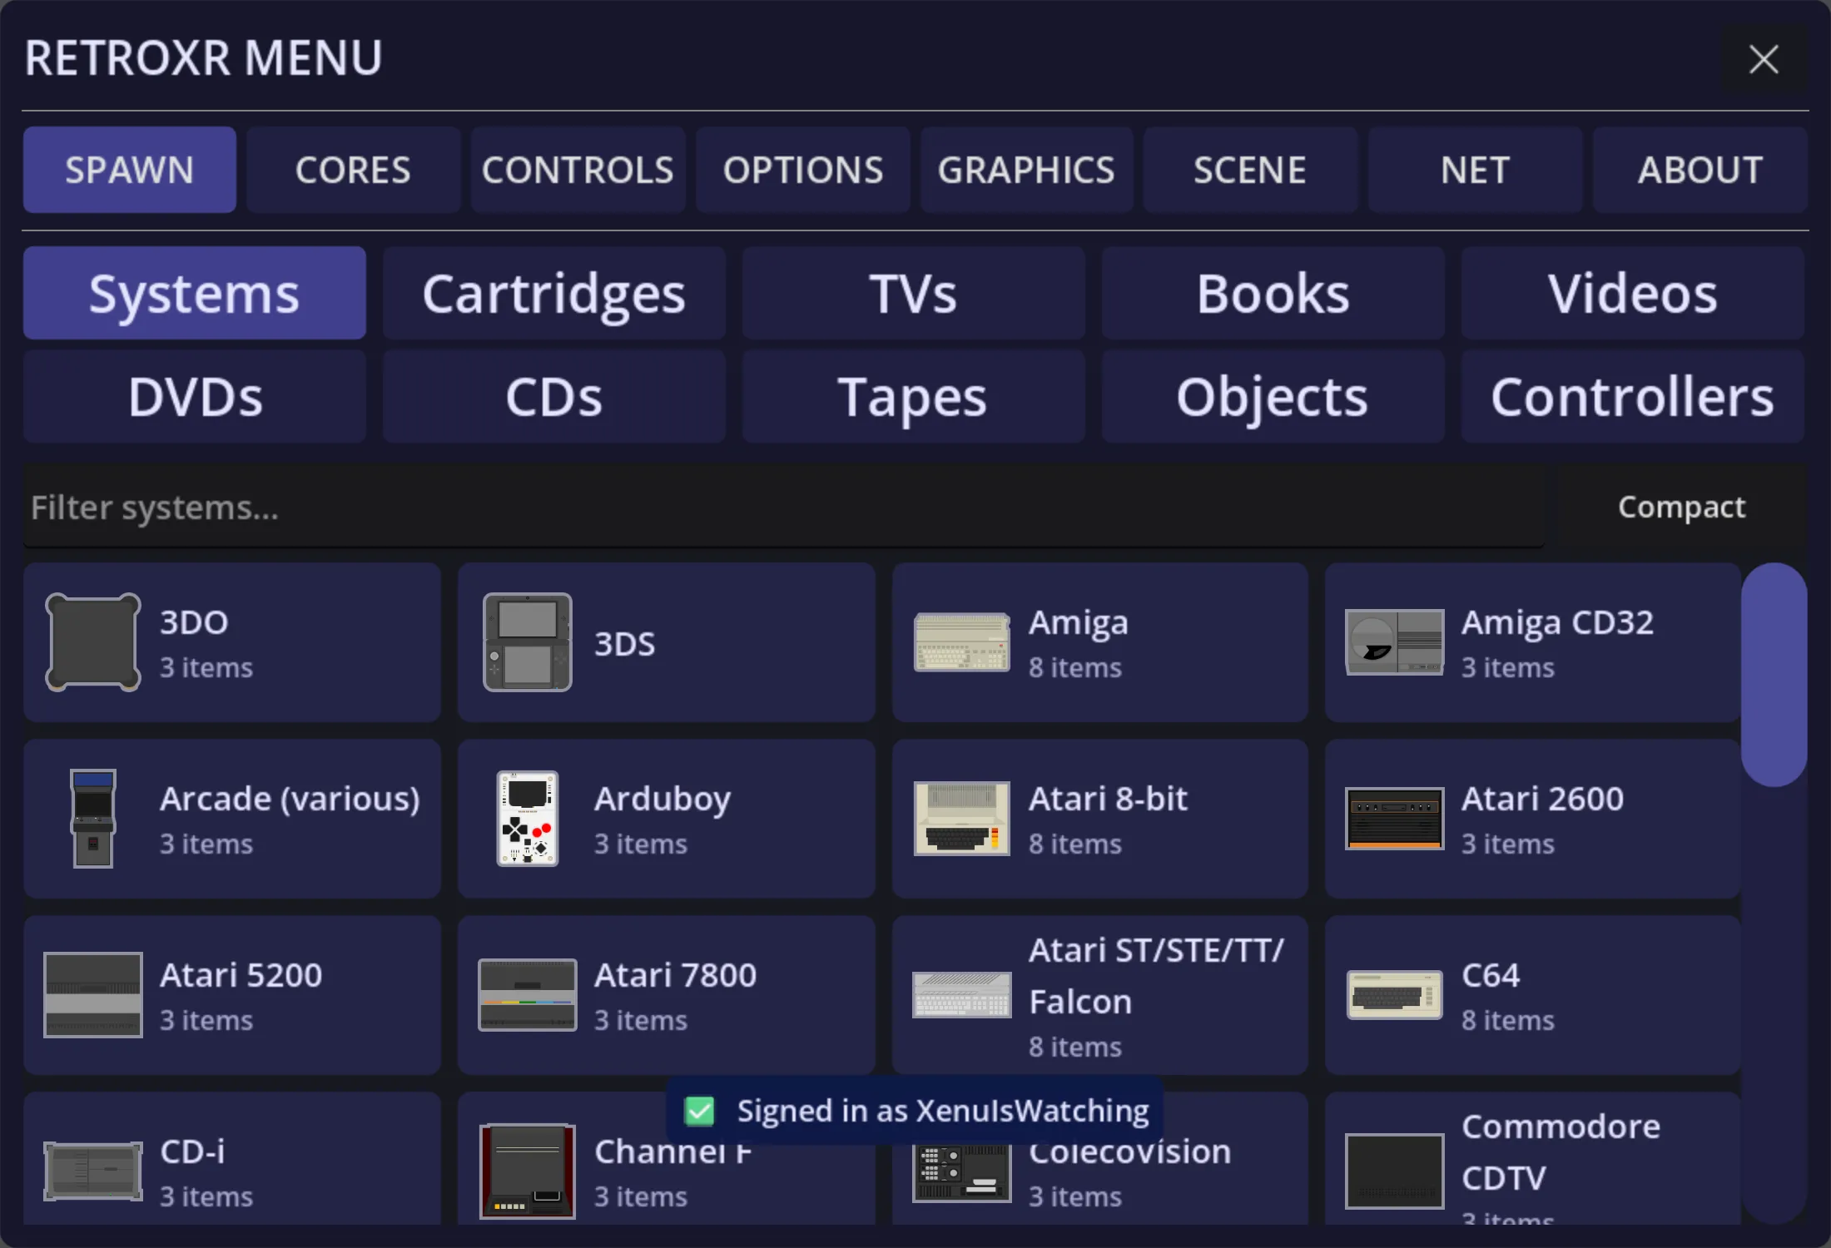This screenshot has height=1248, width=1831.
Task: Go to the SCENE tab
Action: [1250, 170]
